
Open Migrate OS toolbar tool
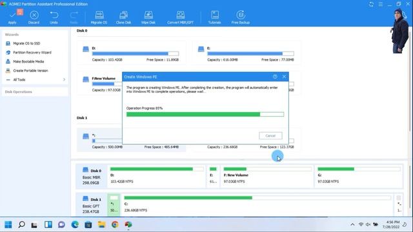[x=99, y=17]
